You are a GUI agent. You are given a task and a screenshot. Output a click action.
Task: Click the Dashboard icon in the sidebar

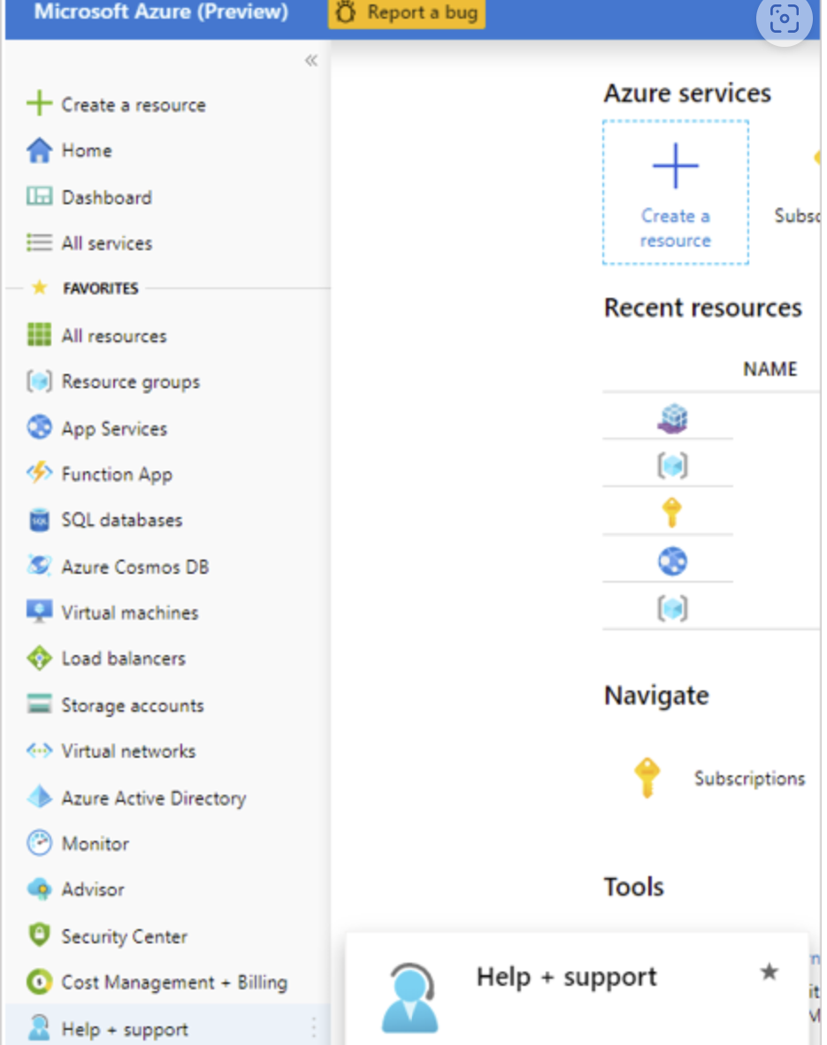39,196
